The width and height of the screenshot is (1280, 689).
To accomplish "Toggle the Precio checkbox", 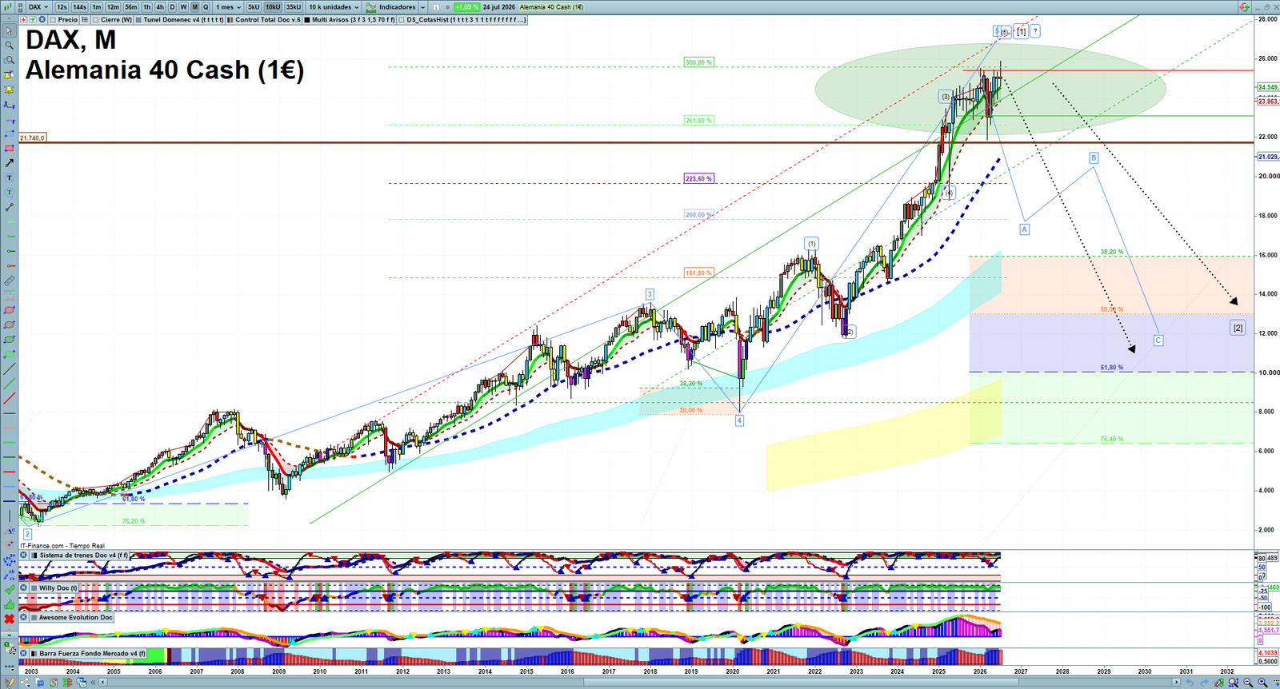I will click(x=53, y=20).
